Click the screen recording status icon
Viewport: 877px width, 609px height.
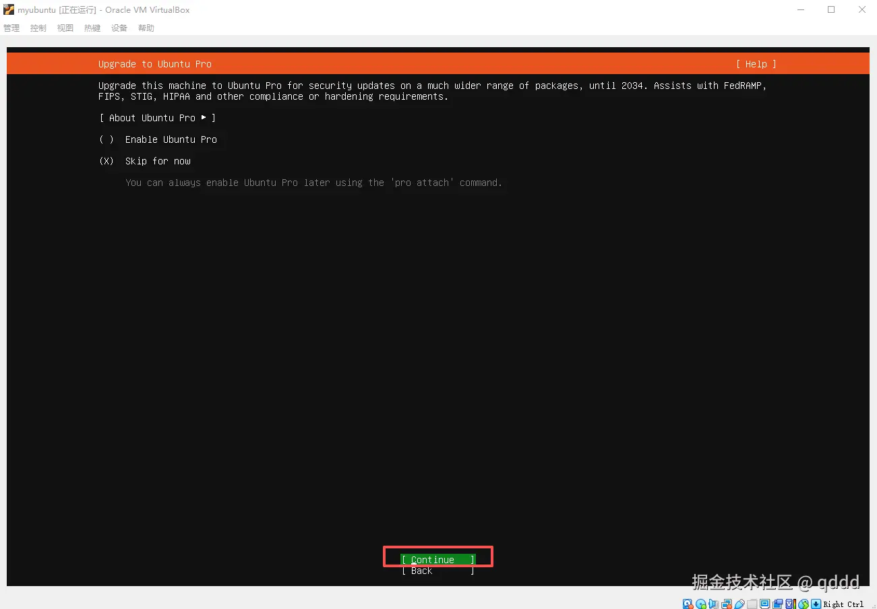click(778, 604)
